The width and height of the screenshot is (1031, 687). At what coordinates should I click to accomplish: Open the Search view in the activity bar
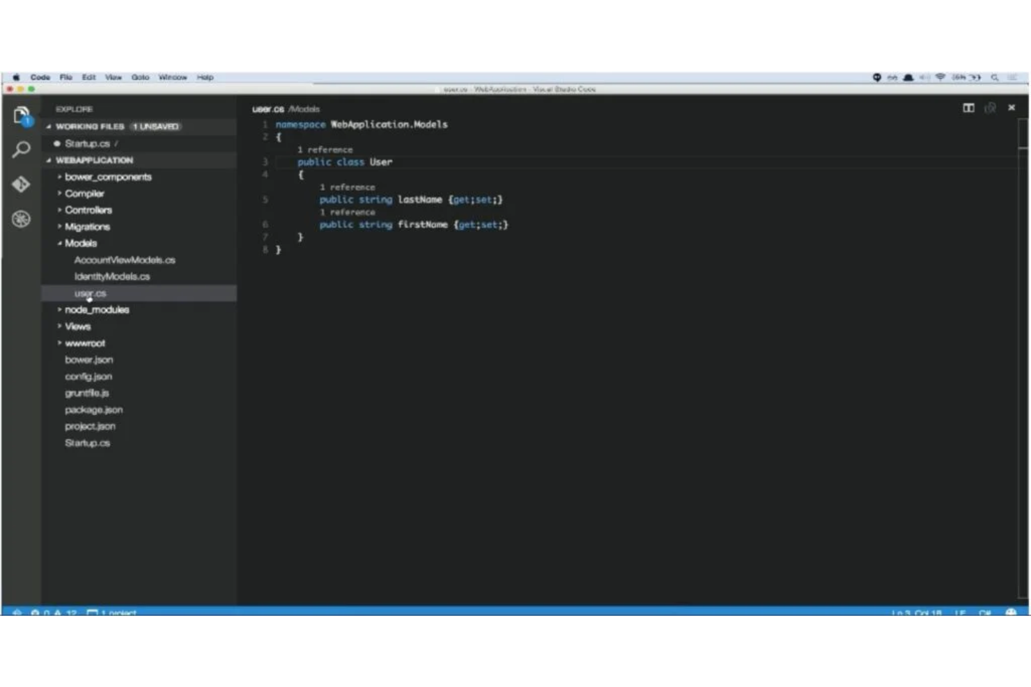click(21, 148)
